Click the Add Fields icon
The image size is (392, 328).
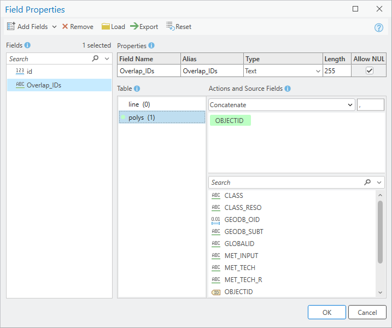pyautogui.click(x=11, y=26)
